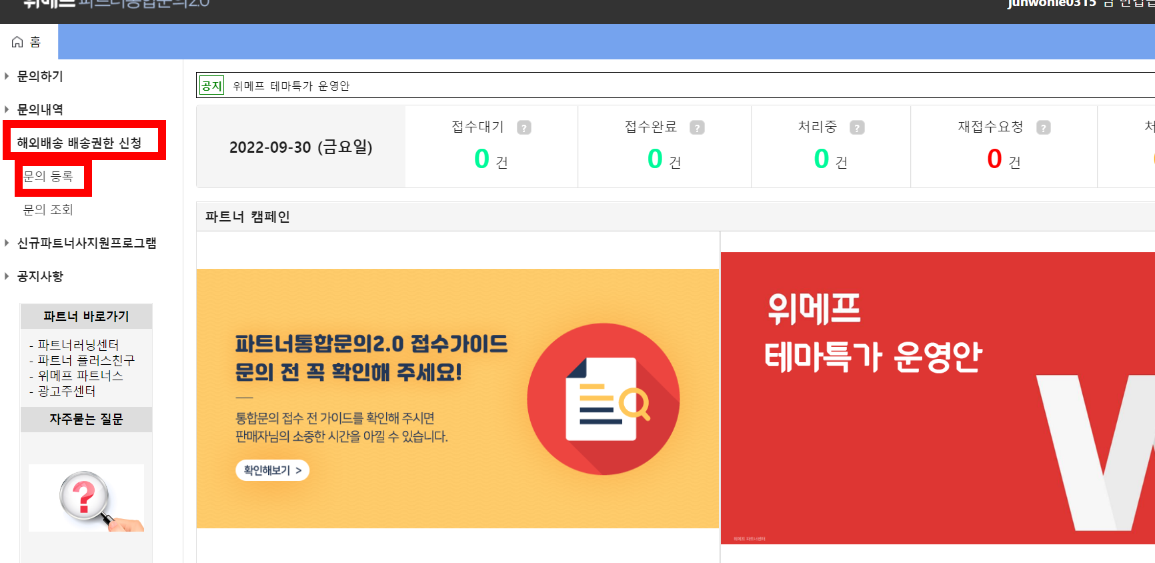The image size is (1155, 563).
Task: Open the home tab icon
Action: point(17,42)
